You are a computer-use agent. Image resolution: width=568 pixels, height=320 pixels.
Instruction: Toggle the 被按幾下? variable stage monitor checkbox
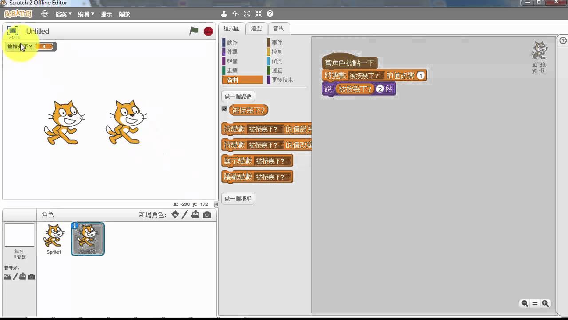pyautogui.click(x=225, y=109)
